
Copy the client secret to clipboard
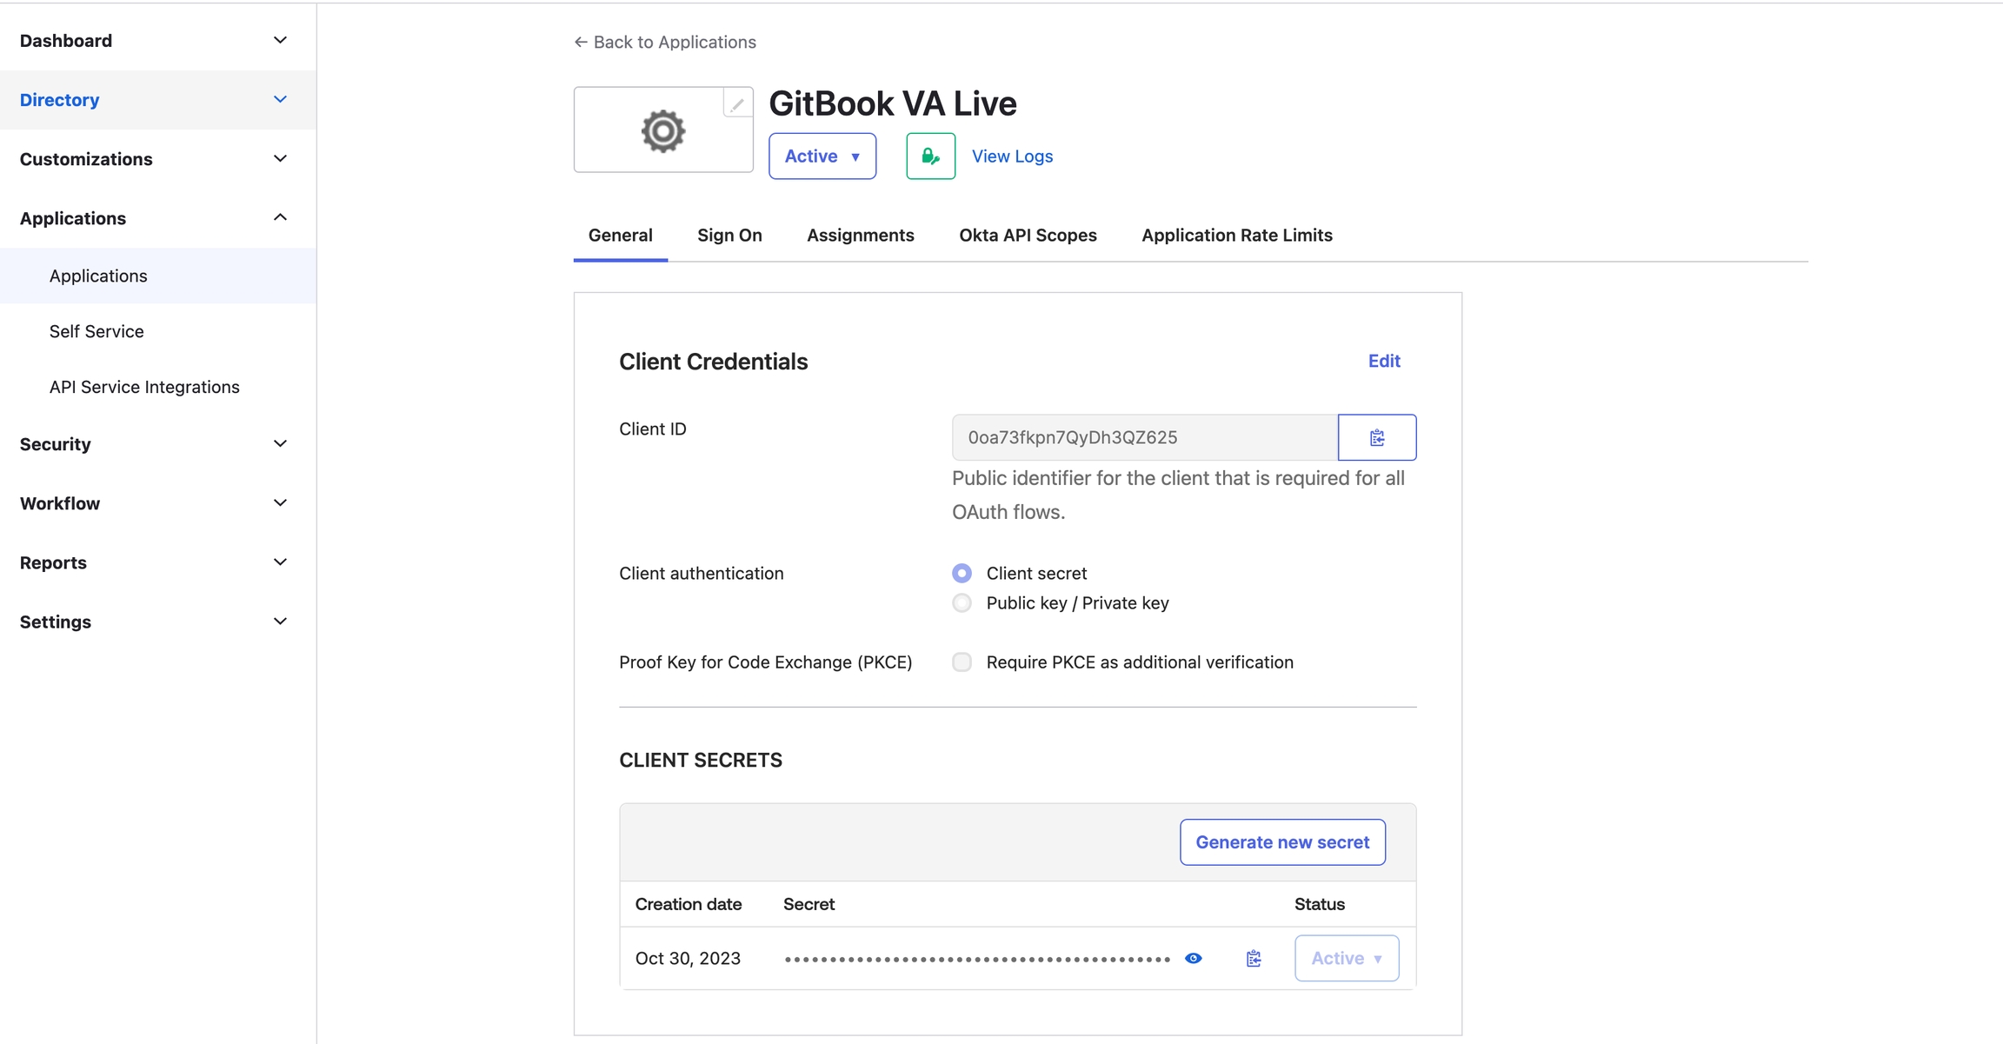coord(1254,958)
